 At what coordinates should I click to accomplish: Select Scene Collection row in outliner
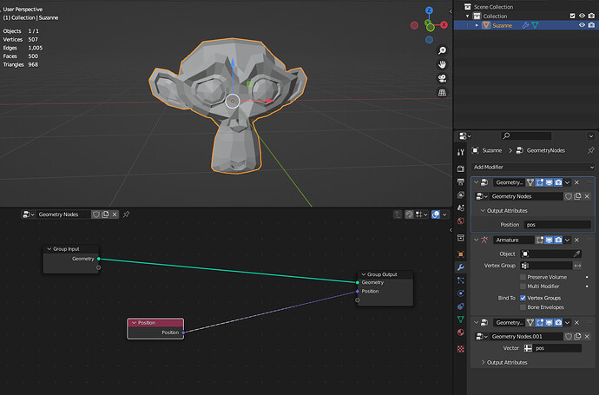point(526,7)
